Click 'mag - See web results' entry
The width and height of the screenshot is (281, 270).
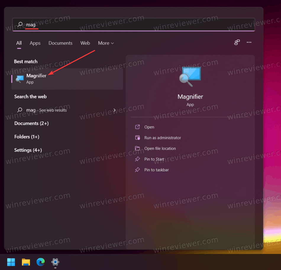(67, 110)
